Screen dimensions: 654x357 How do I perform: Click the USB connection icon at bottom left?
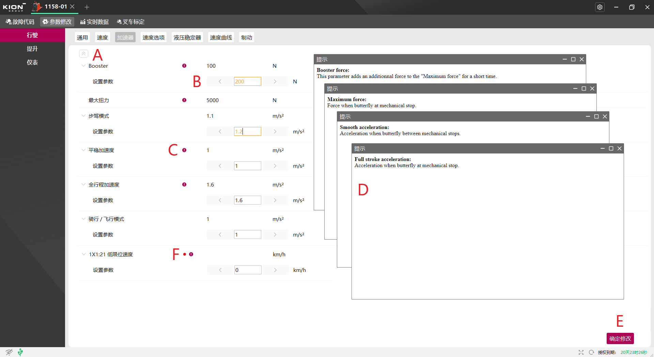click(20, 352)
